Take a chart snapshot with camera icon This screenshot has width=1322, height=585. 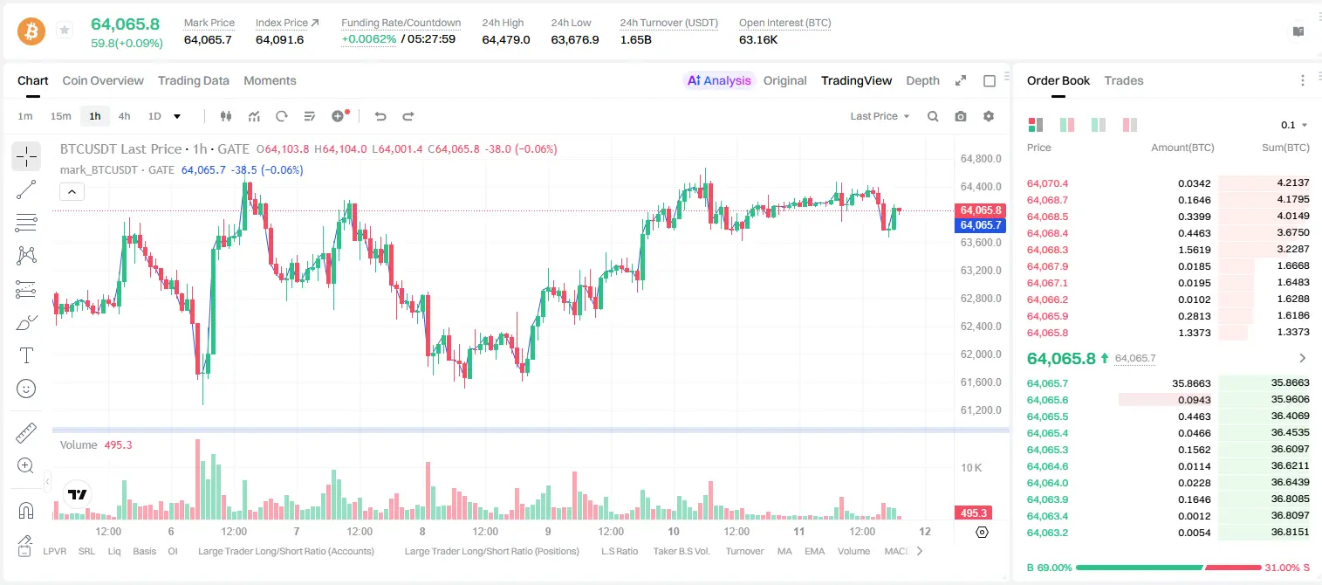pyautogui.click(x=961, y=116)
